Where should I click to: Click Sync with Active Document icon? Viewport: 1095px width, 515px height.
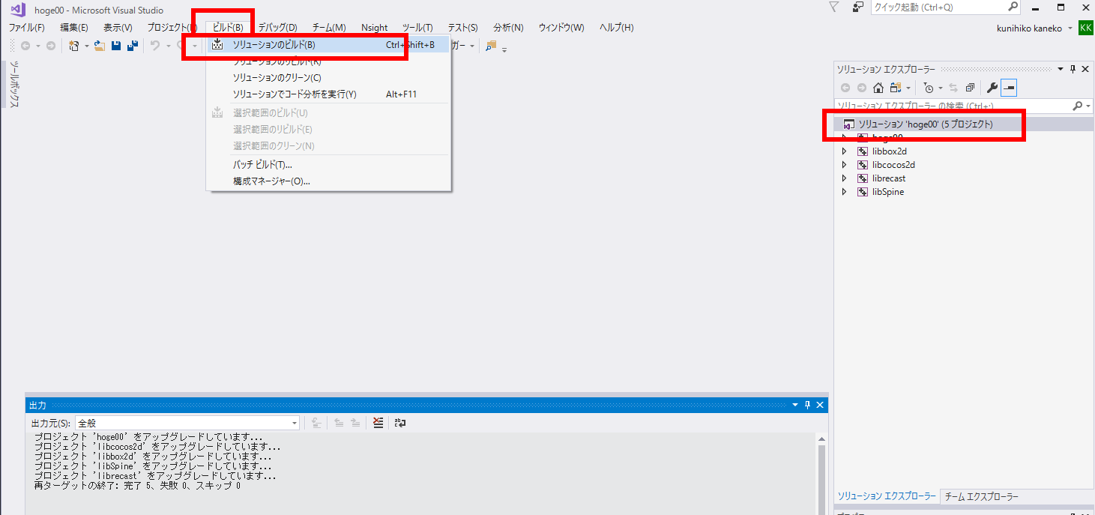[x=953, y=88]
